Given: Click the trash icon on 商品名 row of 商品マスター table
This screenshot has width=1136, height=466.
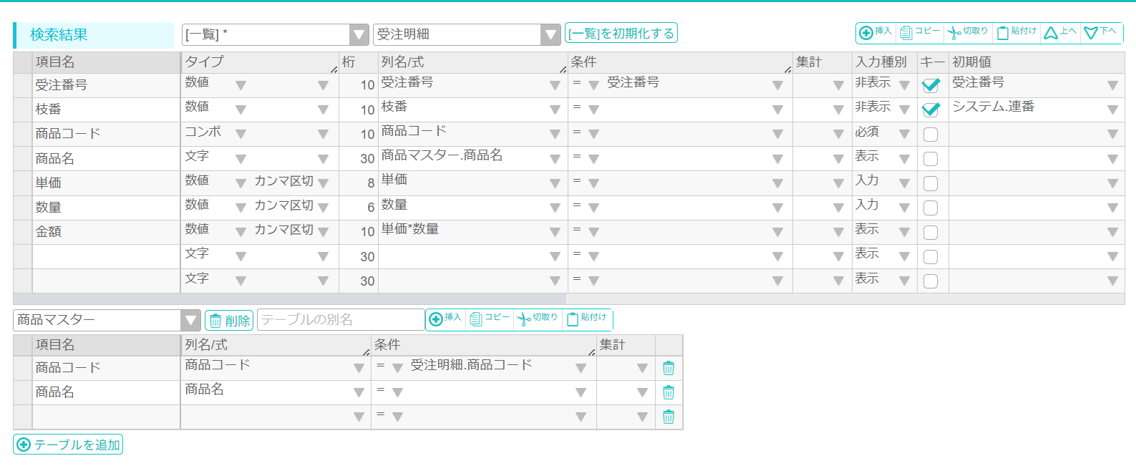Looking at the screenshot, I should pyautogui.click(x=669, y=392).
